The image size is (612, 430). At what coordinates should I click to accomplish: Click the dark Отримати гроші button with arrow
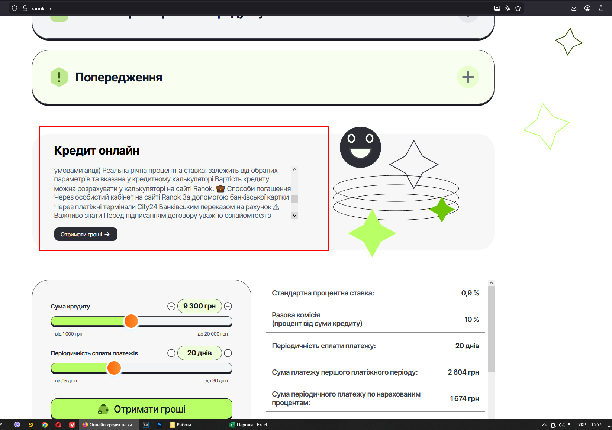coord(86,234)
